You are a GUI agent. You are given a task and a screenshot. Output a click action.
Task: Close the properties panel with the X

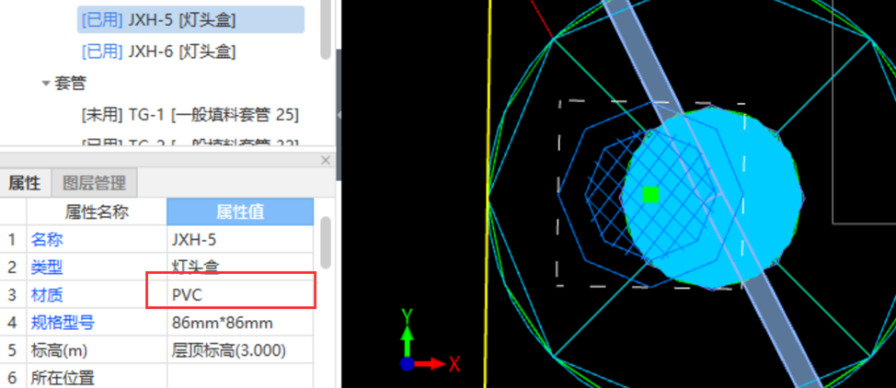tap(325, 160)
